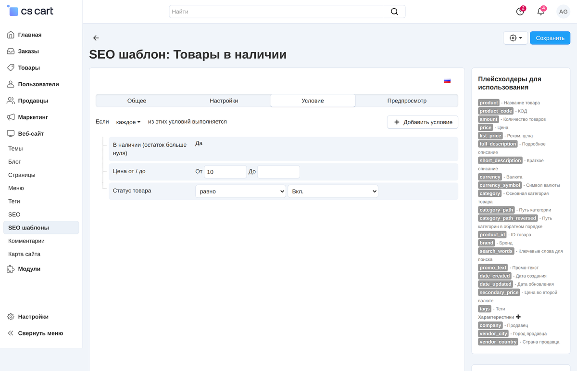
Task: Click the Настройки gear icon in sidebar
Action: [11, 317]
